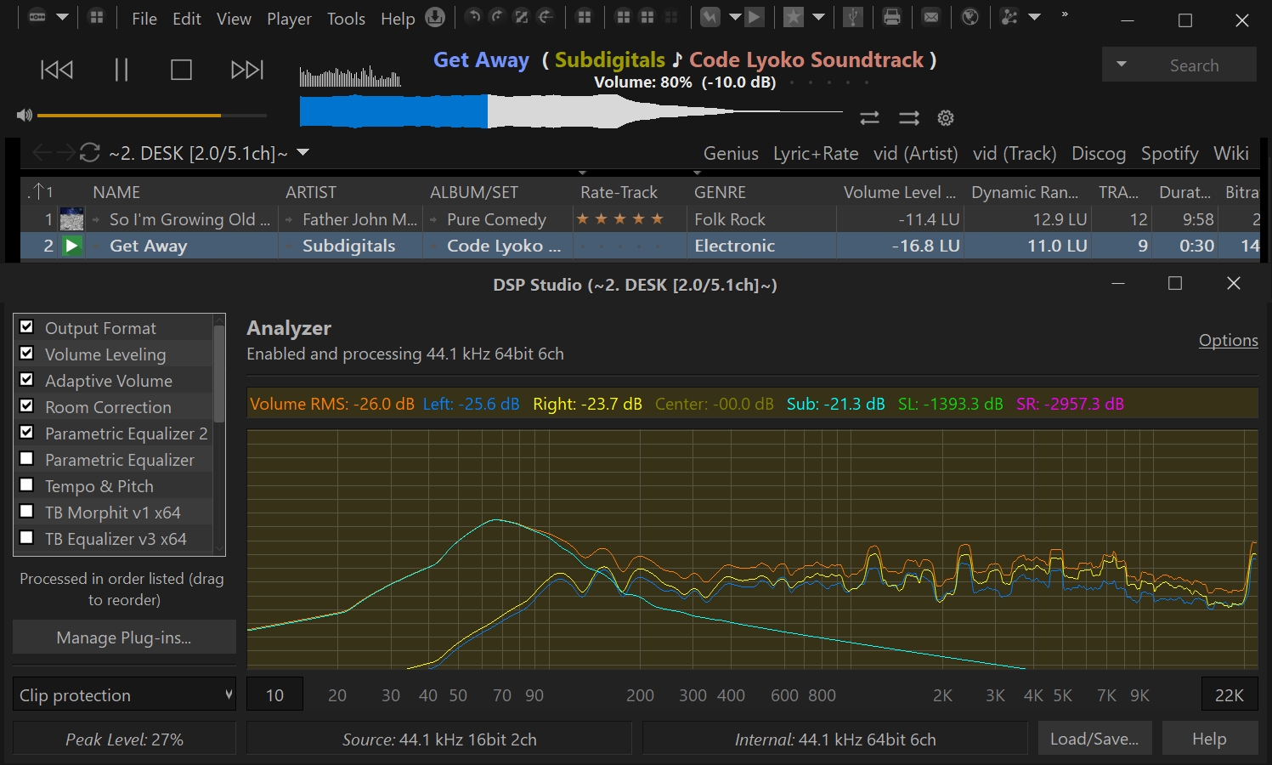Screen dimensions: 1272x765
Task: Click the gray play-arrow icon in the top toolbar
Action: (x=755, y=17)
